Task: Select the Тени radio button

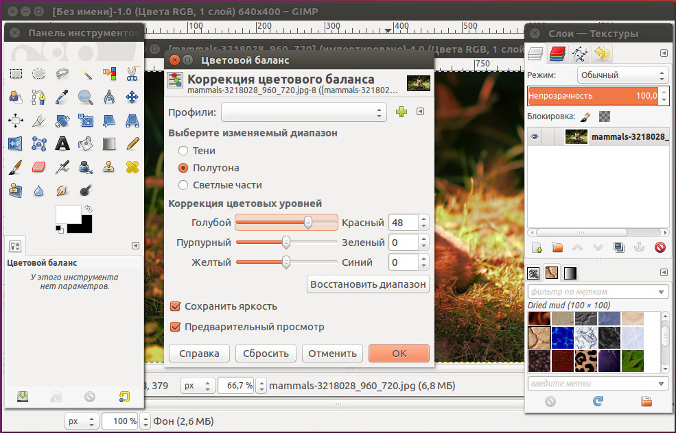Action: point(183,151)
